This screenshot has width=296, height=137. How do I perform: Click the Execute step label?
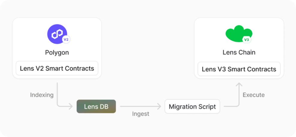point(254,95)
